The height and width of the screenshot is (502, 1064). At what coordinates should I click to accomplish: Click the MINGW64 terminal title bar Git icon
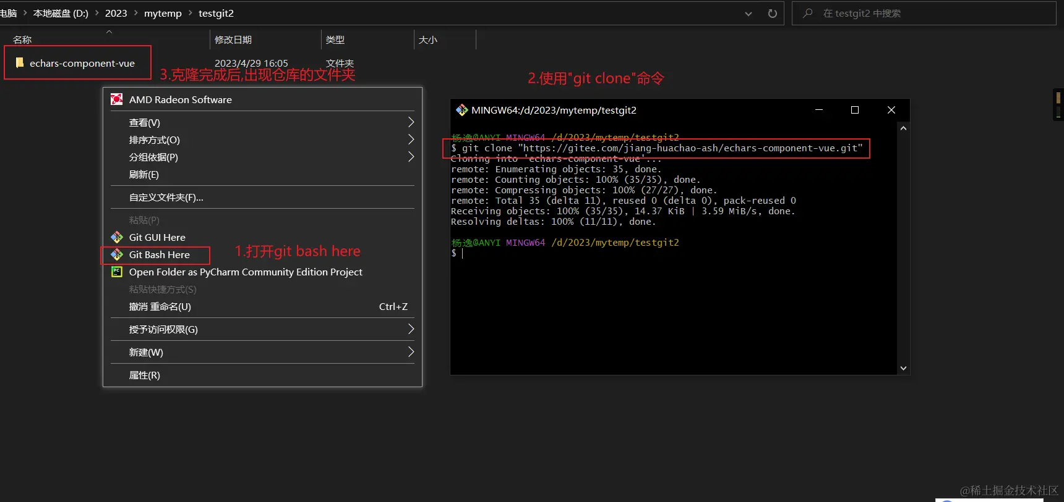click(462, 110)
